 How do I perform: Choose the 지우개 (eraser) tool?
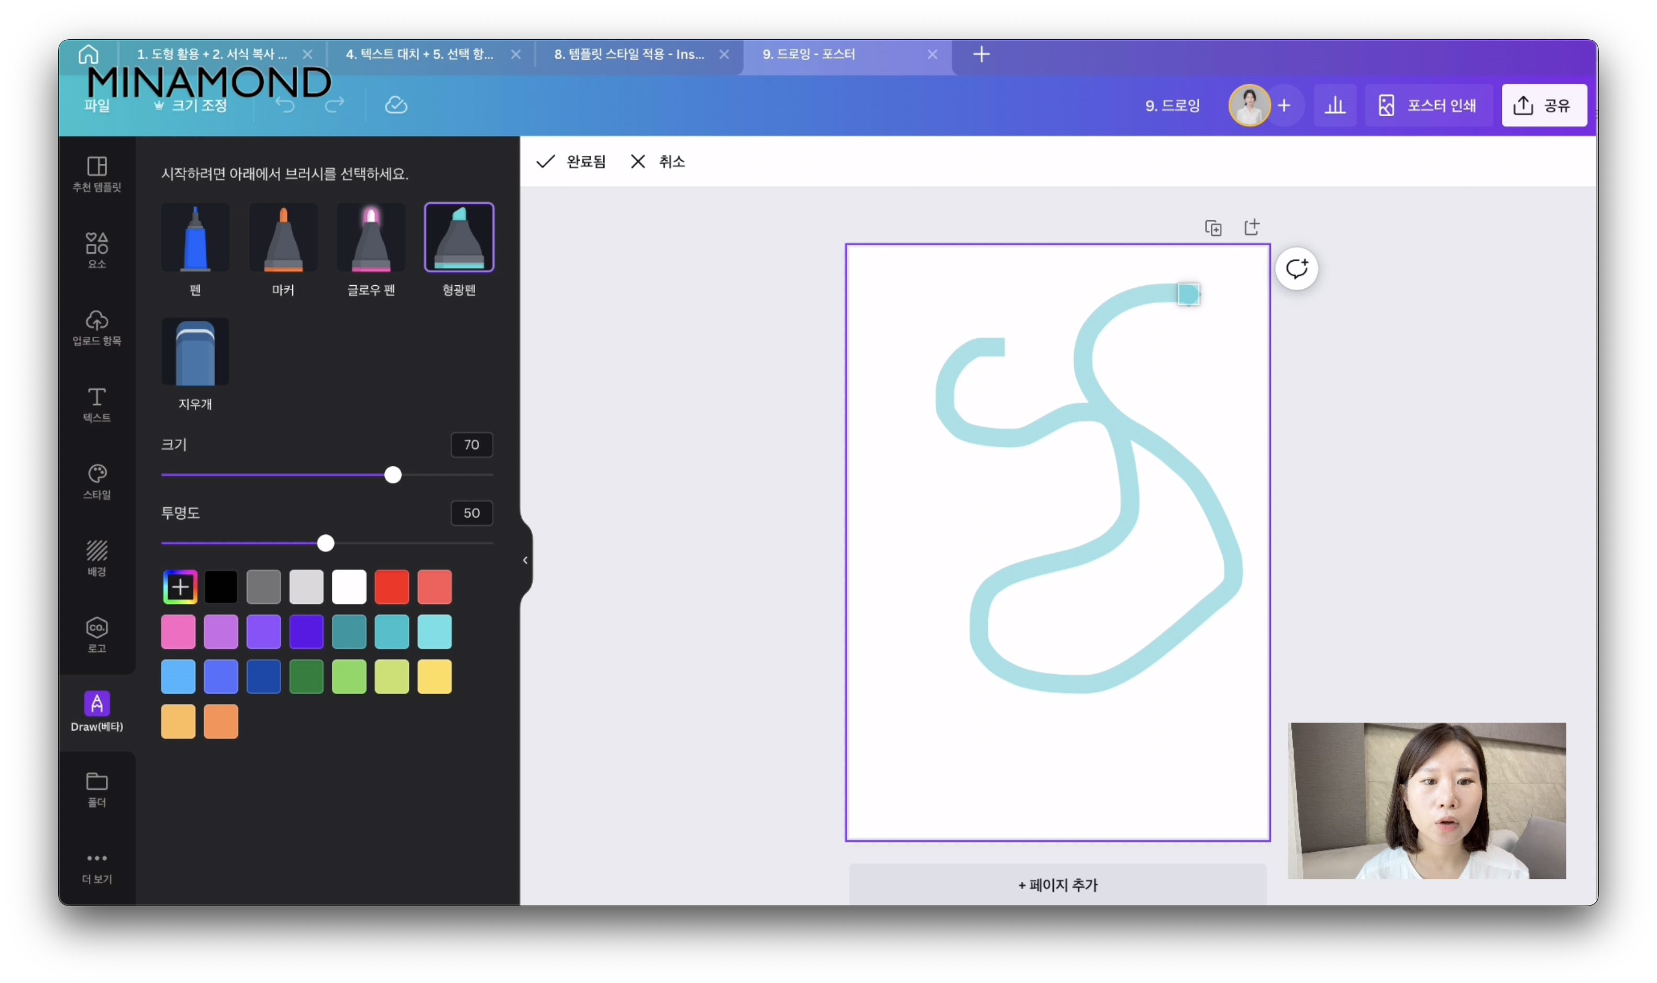(195, 352)
